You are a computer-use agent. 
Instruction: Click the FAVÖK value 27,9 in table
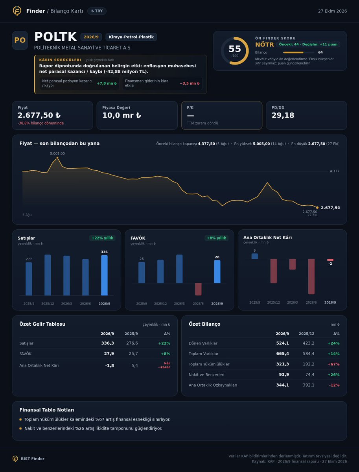[109, 354]
